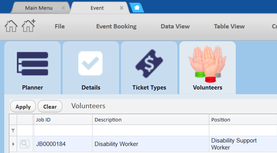Open the Table View menu
The image size is (277, 153).
coord(229,26)
